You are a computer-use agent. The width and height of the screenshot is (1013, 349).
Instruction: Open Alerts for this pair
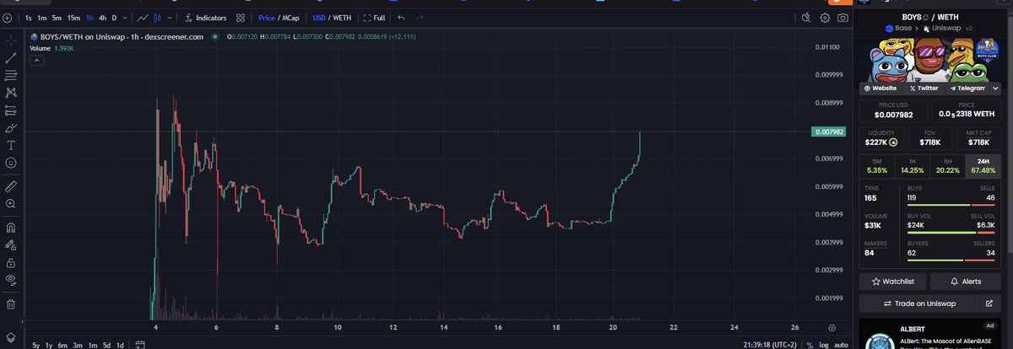[x=966, y=281]
